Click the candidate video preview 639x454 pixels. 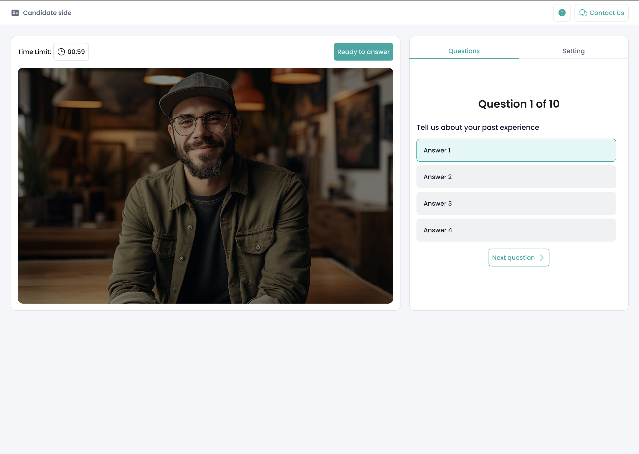point(205,186)
